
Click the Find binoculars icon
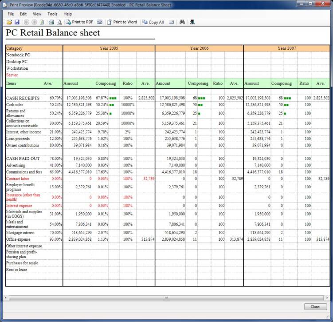click(182, 22)
